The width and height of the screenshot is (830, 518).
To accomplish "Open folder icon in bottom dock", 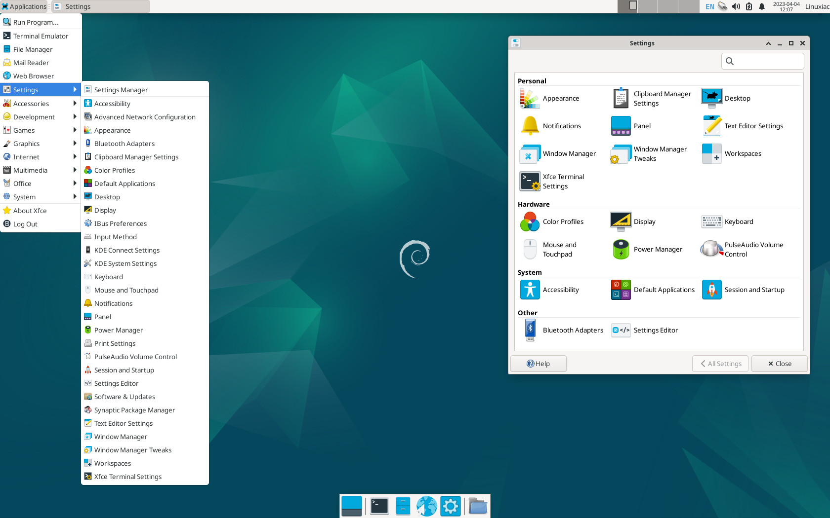I will click(478, 506).
